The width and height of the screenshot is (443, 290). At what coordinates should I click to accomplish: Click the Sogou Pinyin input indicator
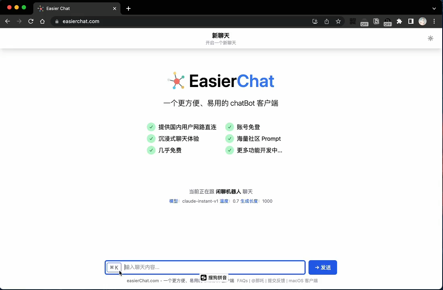214,278
